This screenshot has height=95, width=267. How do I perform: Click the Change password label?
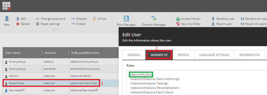pos(53,19)
